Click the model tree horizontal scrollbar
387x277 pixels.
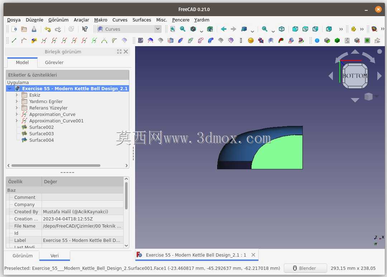(56, 165)
